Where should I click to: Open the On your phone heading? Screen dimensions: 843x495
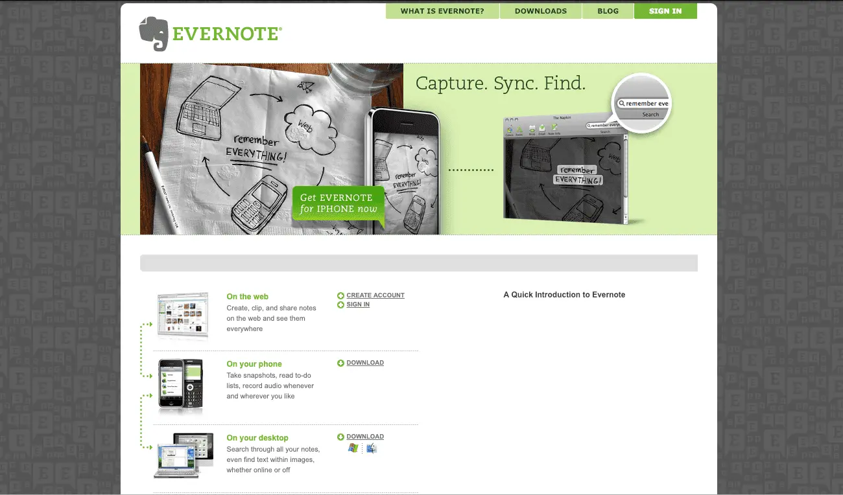tap(254, 364)
